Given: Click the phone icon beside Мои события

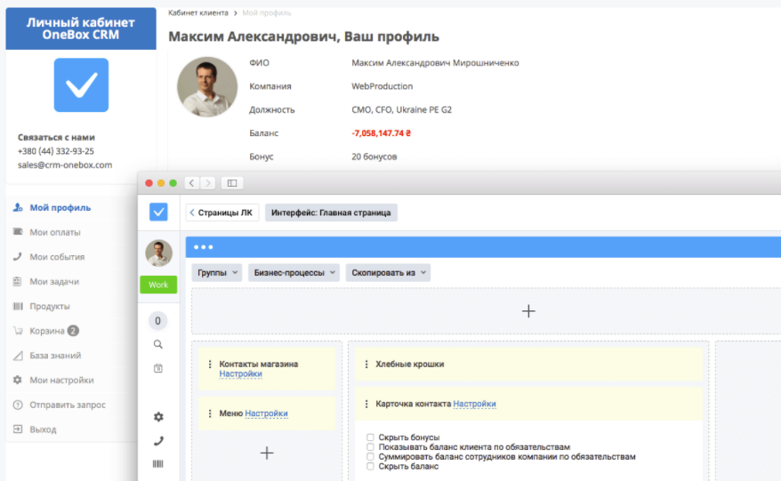Looking at the screenshot, I should (18, 256).
